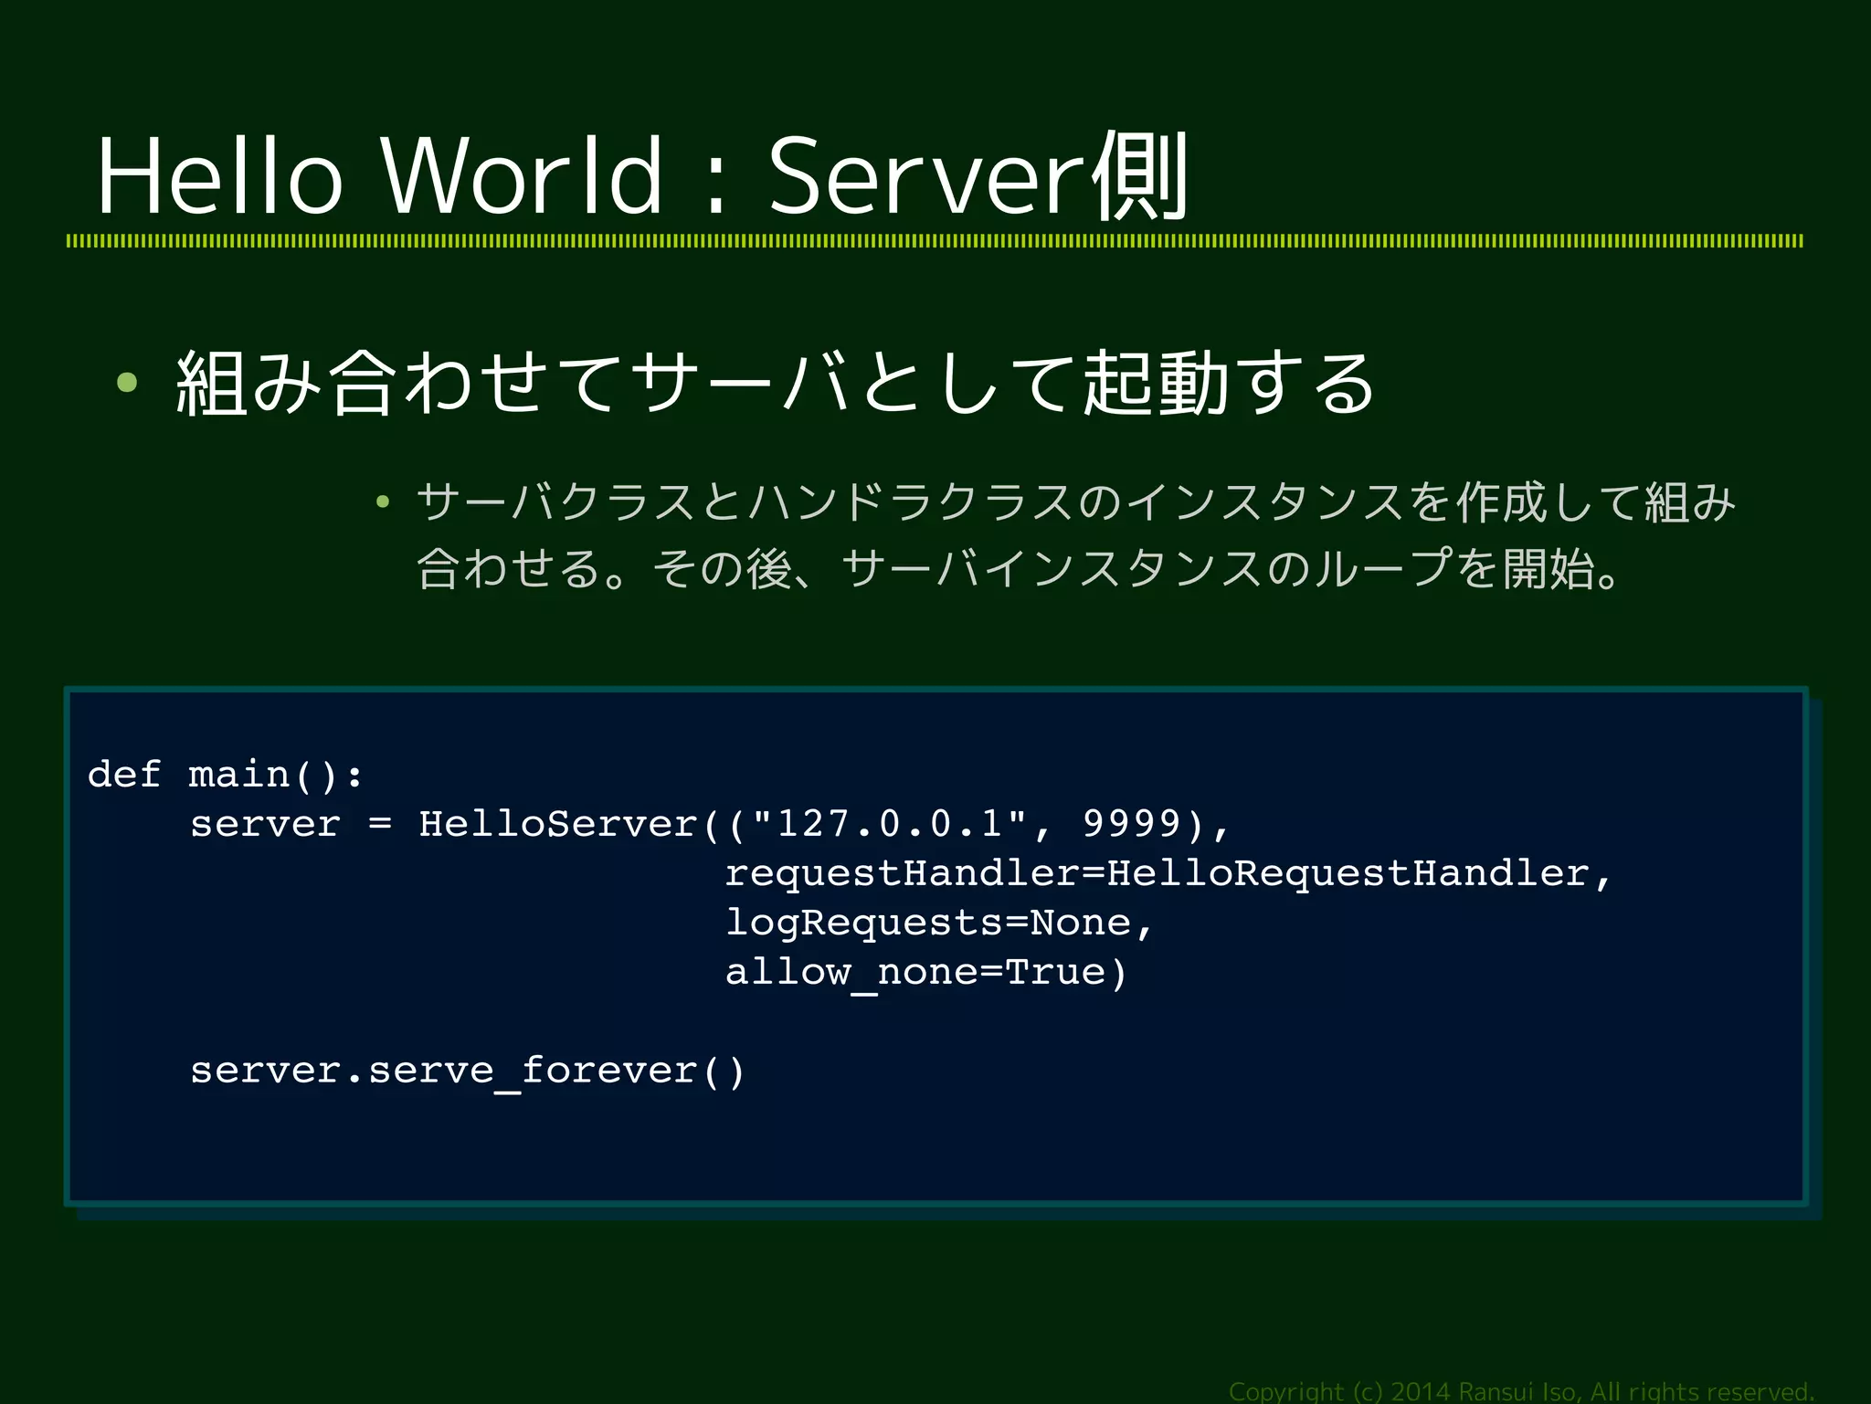This screenshot has width=1871, height=1404.
Task: Click the code line 'server.serve_forever()'
Action: click(x=468, y=1071)
